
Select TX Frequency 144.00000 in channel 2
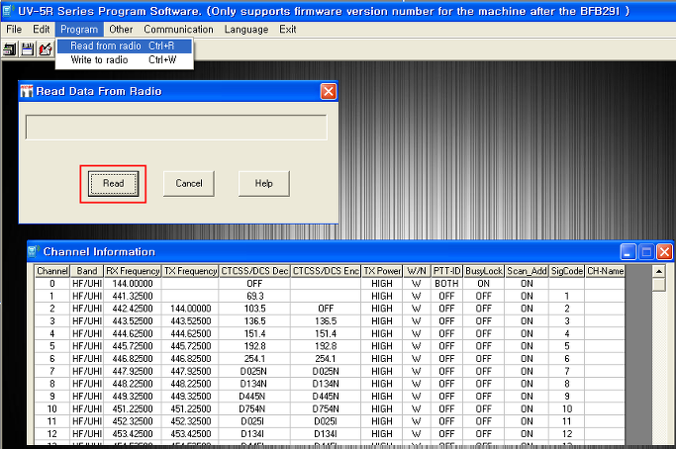coord(191,309)
